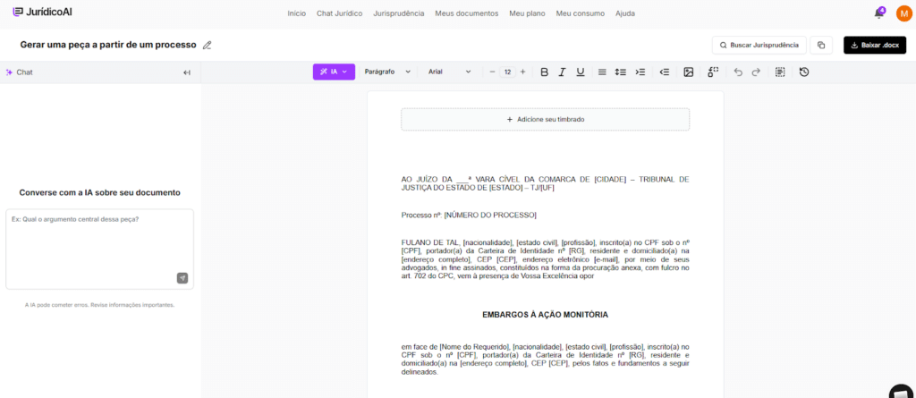This screenshot has width=916, height=398.
Task: Open line spacing options
Action: 621,72
